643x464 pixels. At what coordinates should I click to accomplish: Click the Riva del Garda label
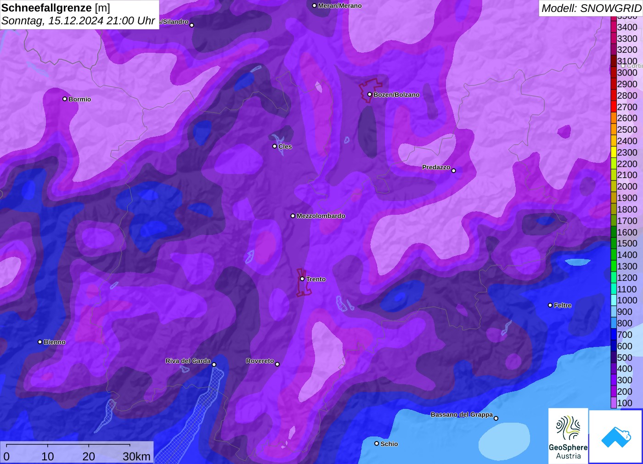coord(188,361)
